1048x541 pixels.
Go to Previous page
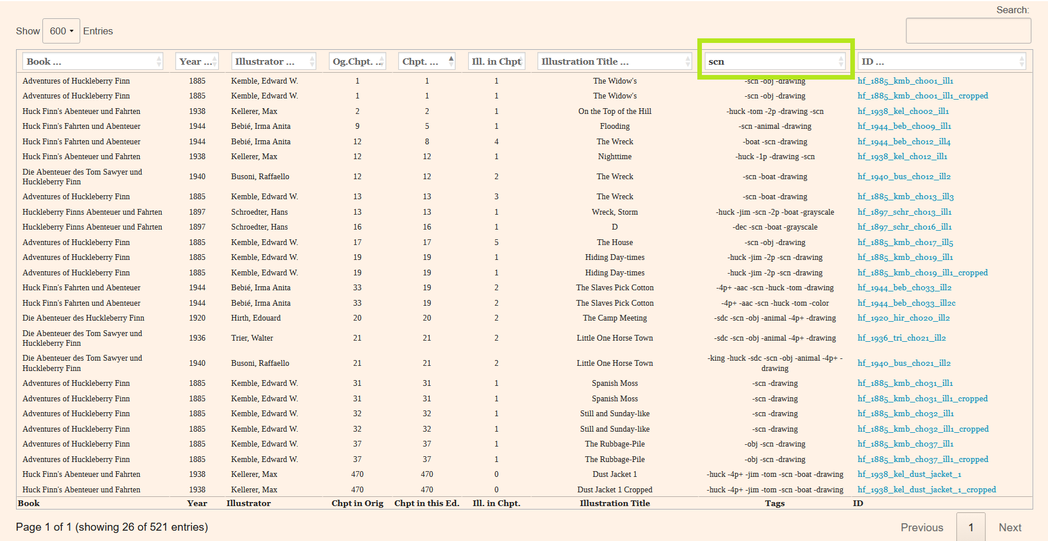(x=921, y=527)
